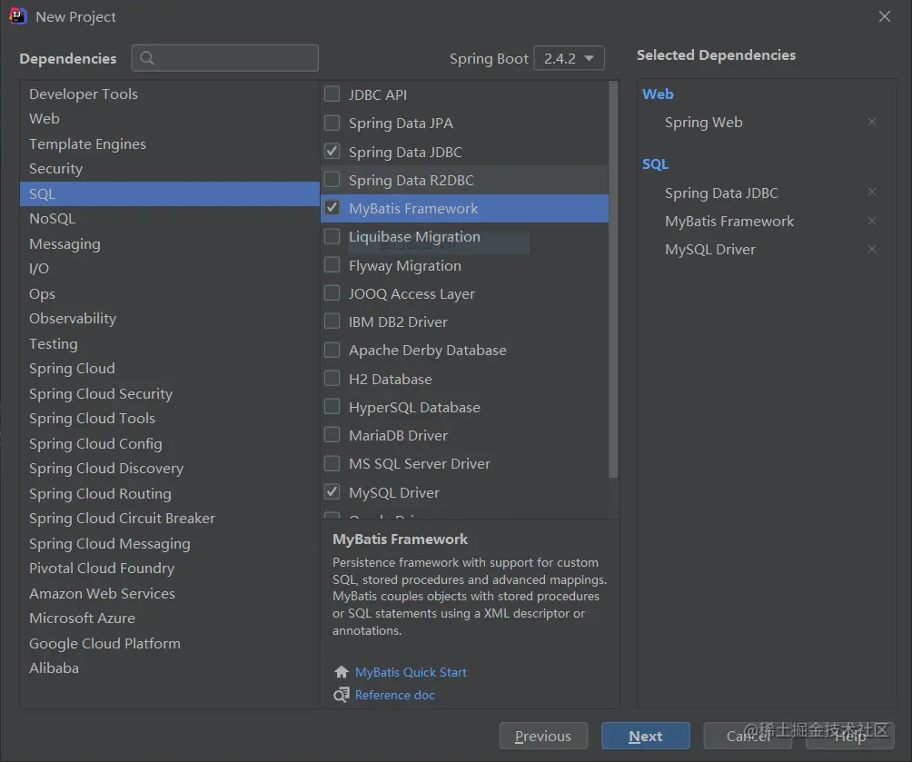Select Developer Tools category

(169, 94)
